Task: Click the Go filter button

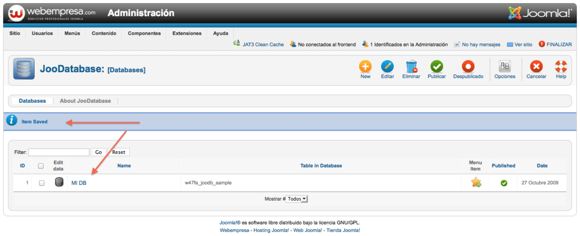Action: pyautogui.click(x=99, y=152)
